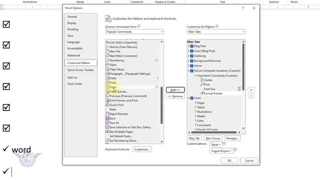Select the Link [Add a Hyperlink] command icon
320x180 pixels.
tap(107, 42)
